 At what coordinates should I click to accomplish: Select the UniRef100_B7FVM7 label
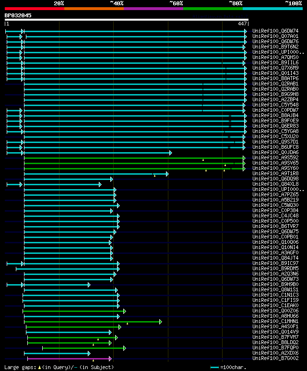click(275, 337)
